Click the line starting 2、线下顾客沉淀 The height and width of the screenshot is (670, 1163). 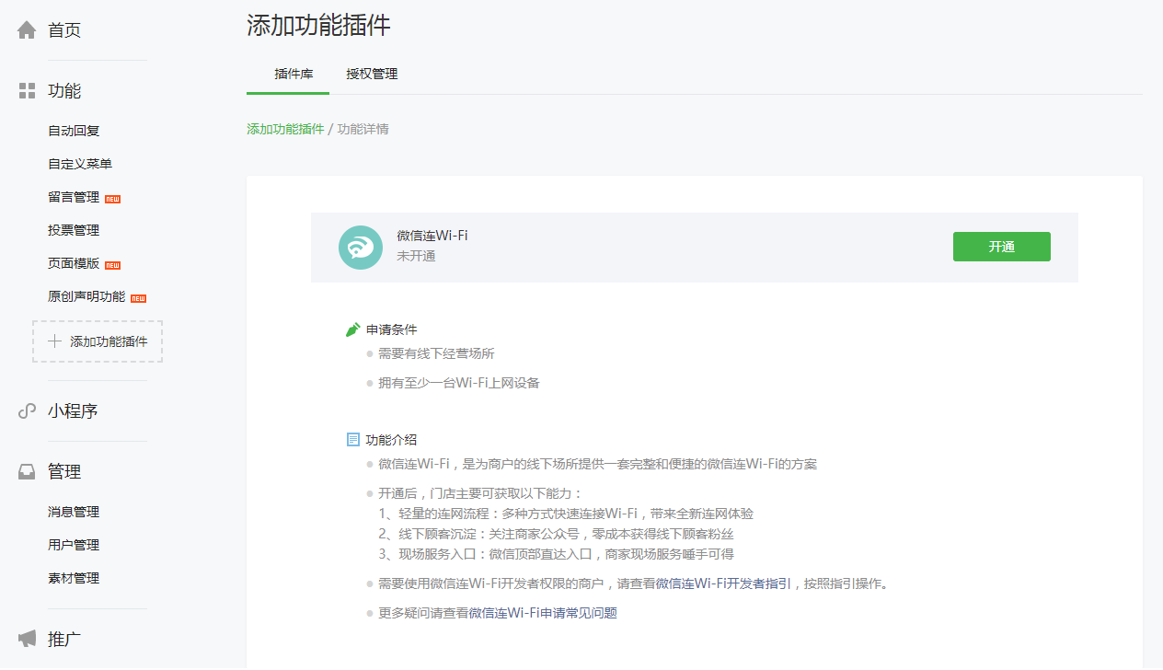pyautogui.click(x=556, y=534)
